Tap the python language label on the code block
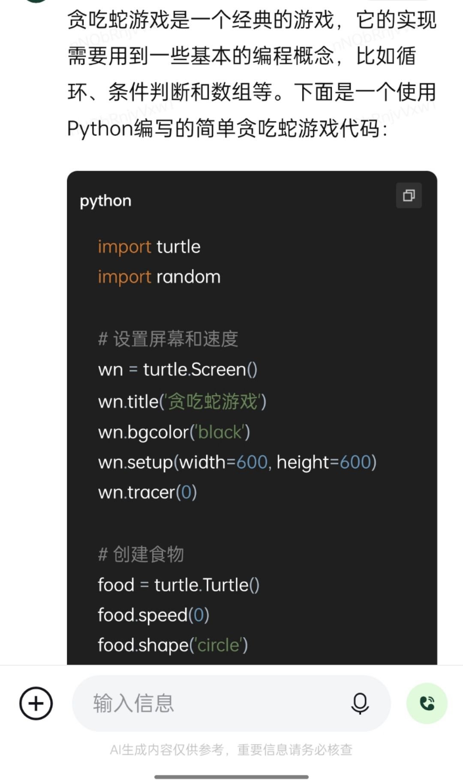 105,200
